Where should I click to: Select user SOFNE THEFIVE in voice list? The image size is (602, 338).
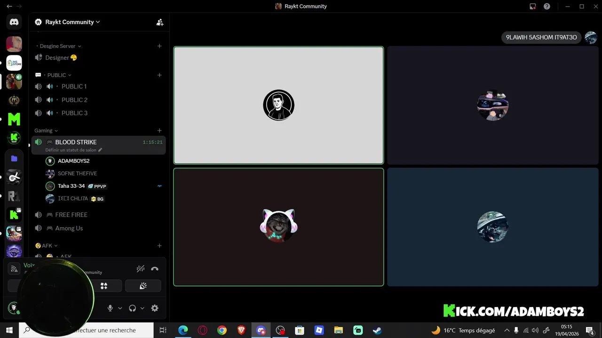click(x=104, y=173)
